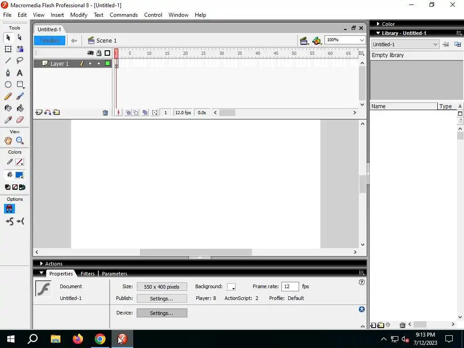Image resolution: width=464 pixels, height=348 pixels.
Task: Select the Gradient Transform tool
Action: click(x=20, y=49)
